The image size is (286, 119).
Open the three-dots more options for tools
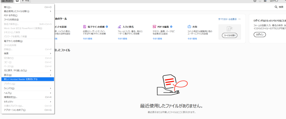239,19
